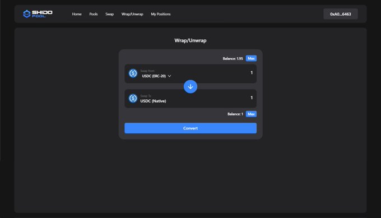Click the Shido Pool logo
Screen dimensions: 381x218
pos(38,14)
